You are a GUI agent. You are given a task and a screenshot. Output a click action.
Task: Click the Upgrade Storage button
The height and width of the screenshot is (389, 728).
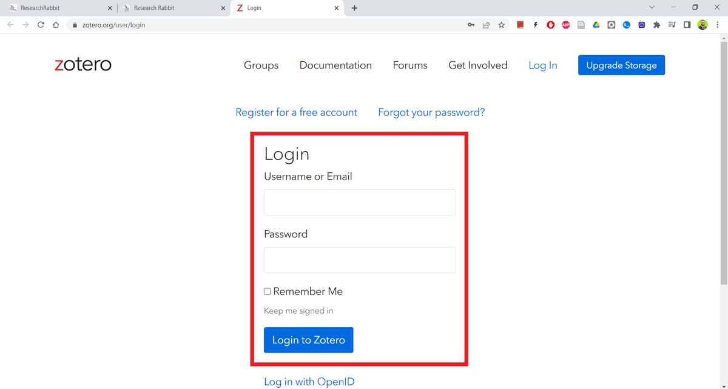621,65
